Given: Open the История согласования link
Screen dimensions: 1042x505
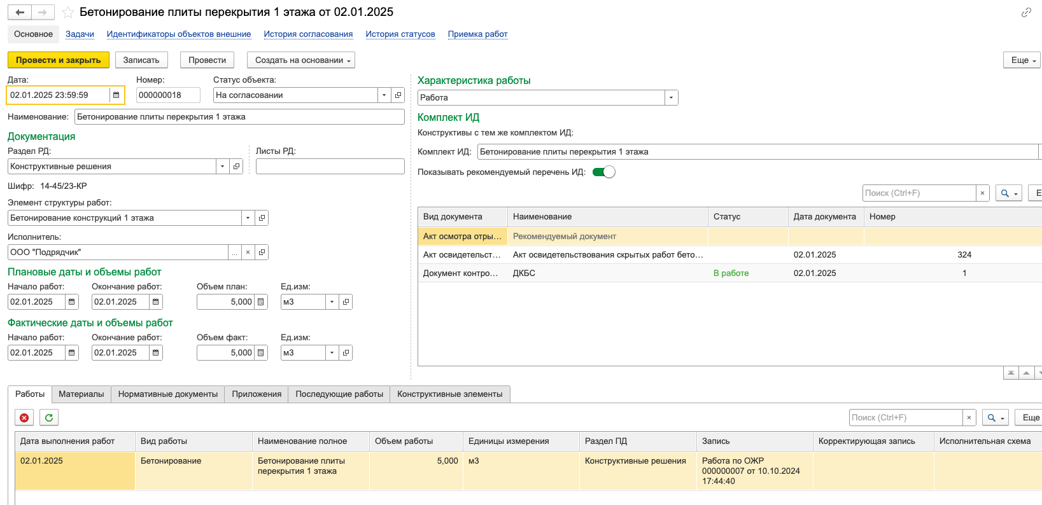Looking at the screenshot, I should point(308,34).
